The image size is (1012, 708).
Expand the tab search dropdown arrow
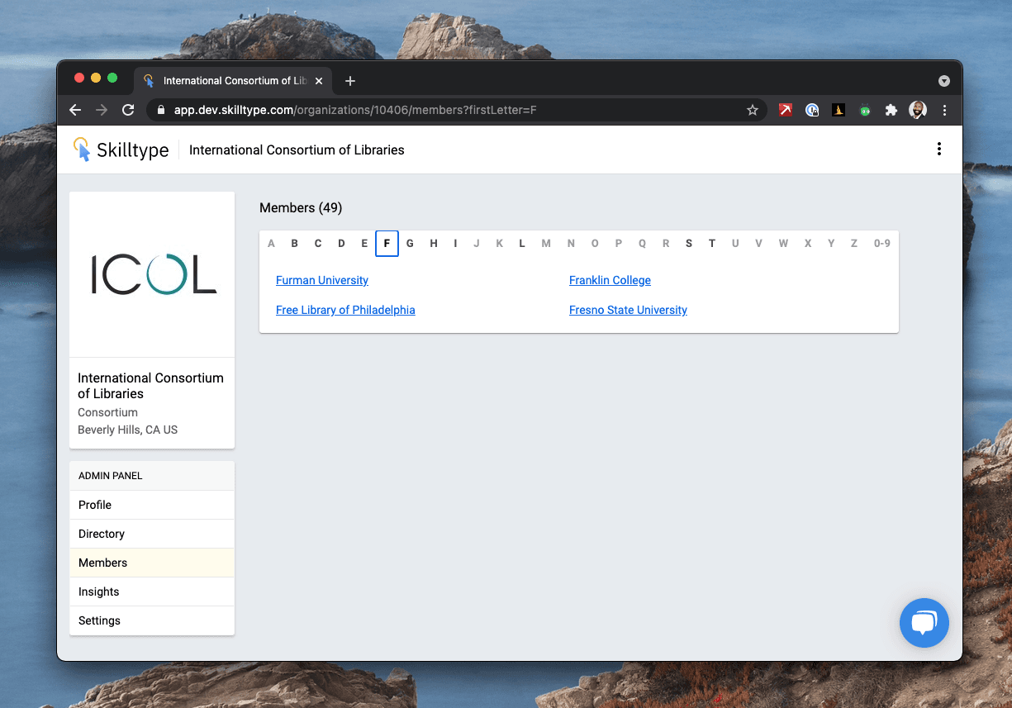tap(944, 81)
